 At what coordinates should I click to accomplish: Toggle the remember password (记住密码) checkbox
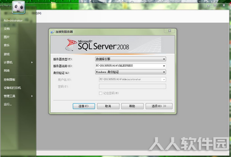click(x=100, y=93)
